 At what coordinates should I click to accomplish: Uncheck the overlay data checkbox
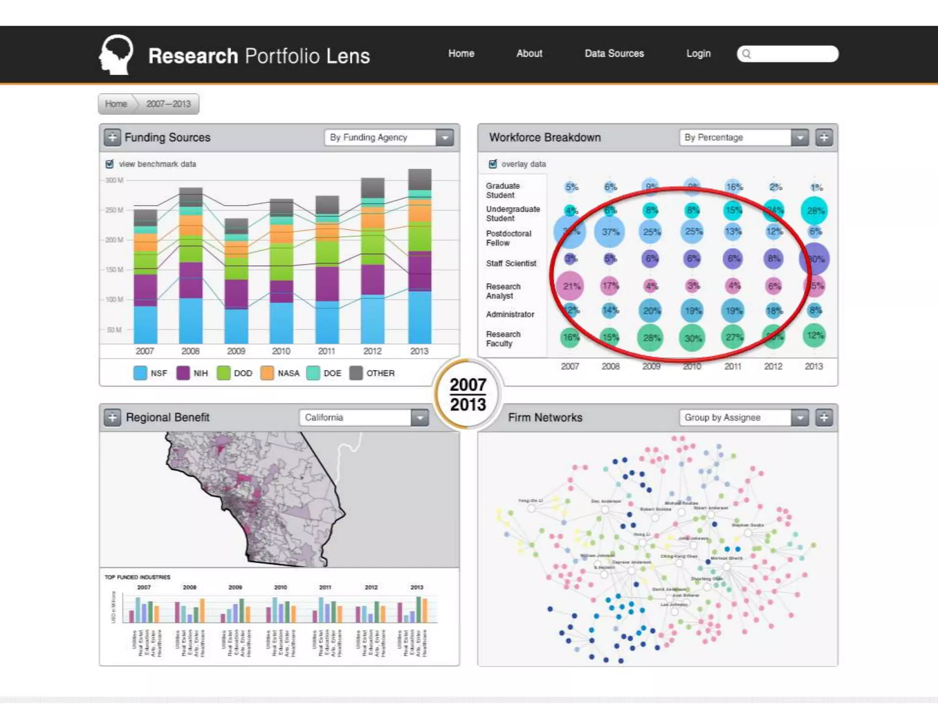493,164
